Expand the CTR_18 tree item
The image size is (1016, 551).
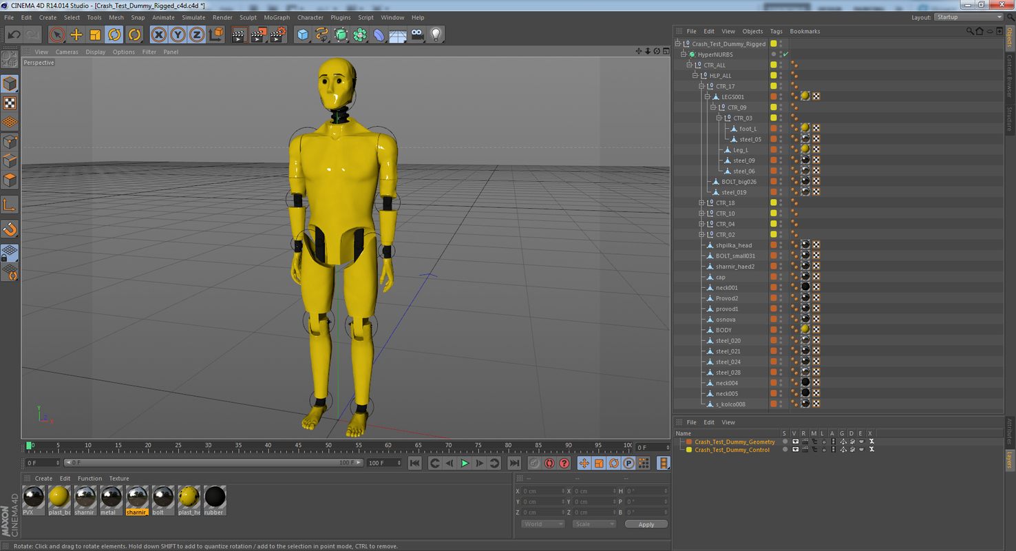tap(701, 202)
